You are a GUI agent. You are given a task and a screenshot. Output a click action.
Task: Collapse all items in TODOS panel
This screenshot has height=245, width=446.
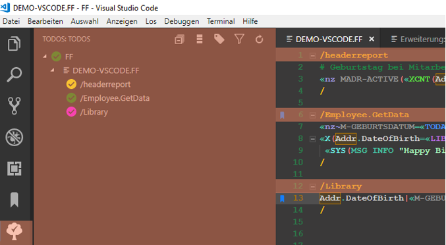(x=179, y=40)
